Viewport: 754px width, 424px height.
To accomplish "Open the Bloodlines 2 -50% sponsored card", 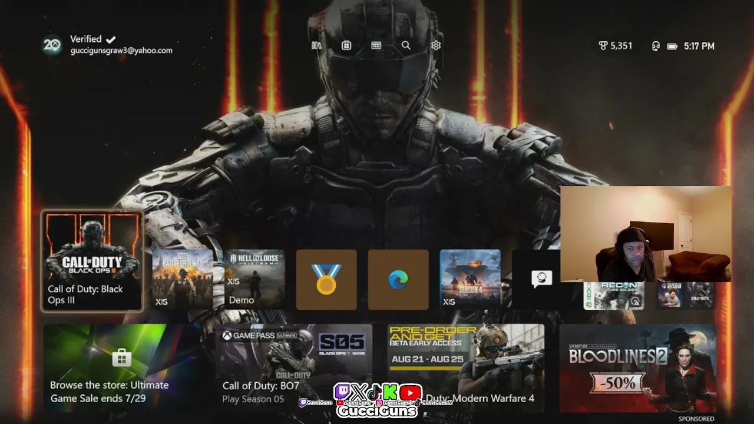I will [x=638, y=367].
